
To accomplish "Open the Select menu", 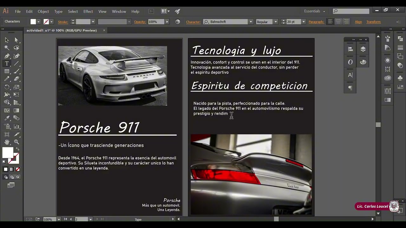I will pos(73,11).
